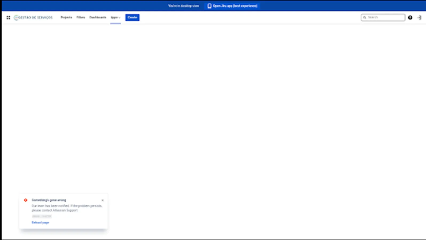426x240 pixels.
Task: Open the Filters menu
Action: tap(81, 17)
